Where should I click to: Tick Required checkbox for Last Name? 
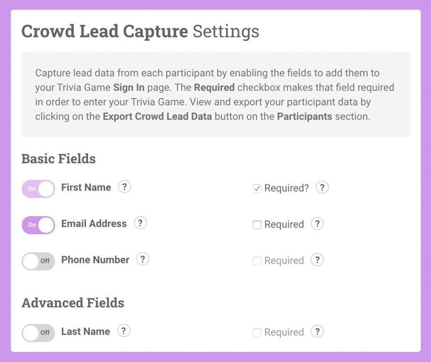257,333
